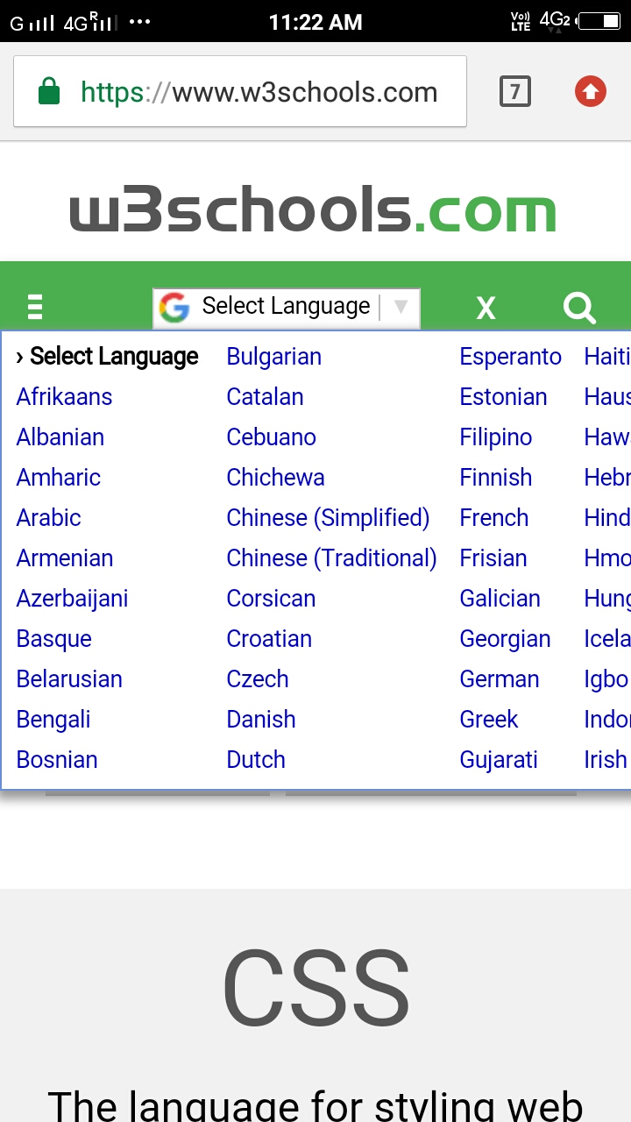Pick Chichewa from the list

coord(276,478)
